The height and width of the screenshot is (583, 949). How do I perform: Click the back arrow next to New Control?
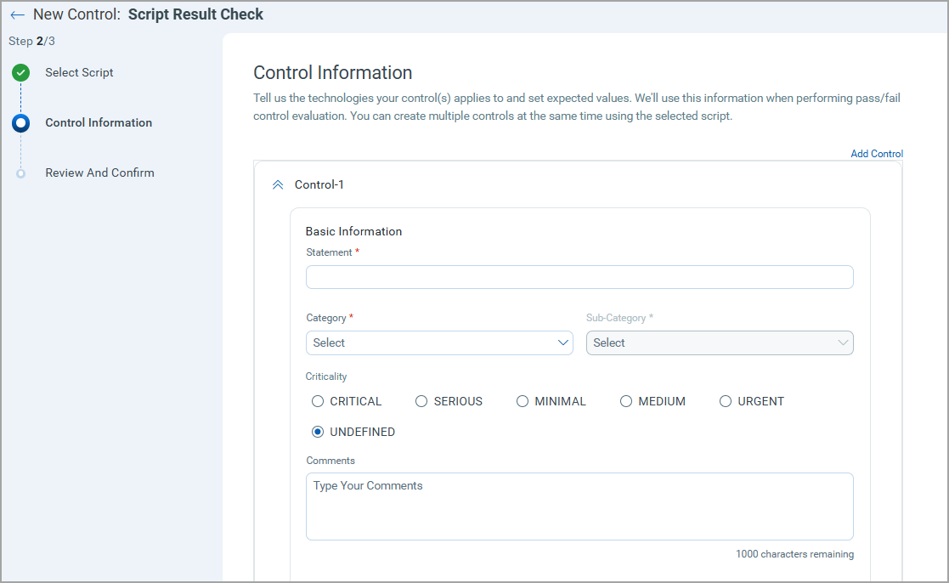18,14
